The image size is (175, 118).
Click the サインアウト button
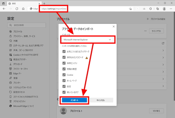tap(156, 31)
